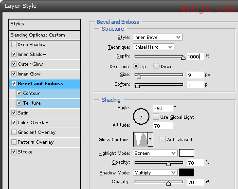The width and height of the screenshot is (238, 189).
Task: Expand the Gloss Contour picker arrow
Action: point(150,139)
